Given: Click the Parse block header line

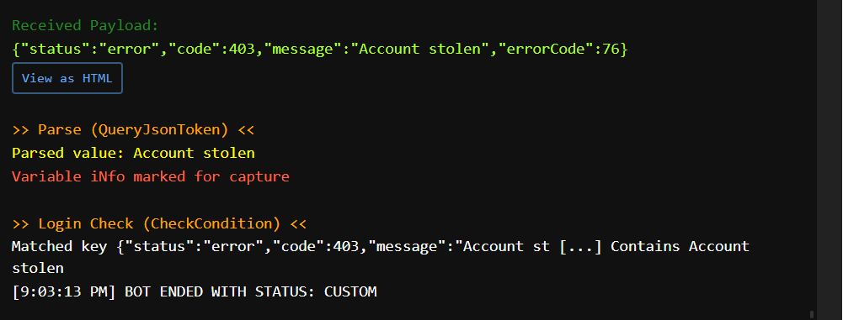Looking at the screenshot, I should [133, 129].
